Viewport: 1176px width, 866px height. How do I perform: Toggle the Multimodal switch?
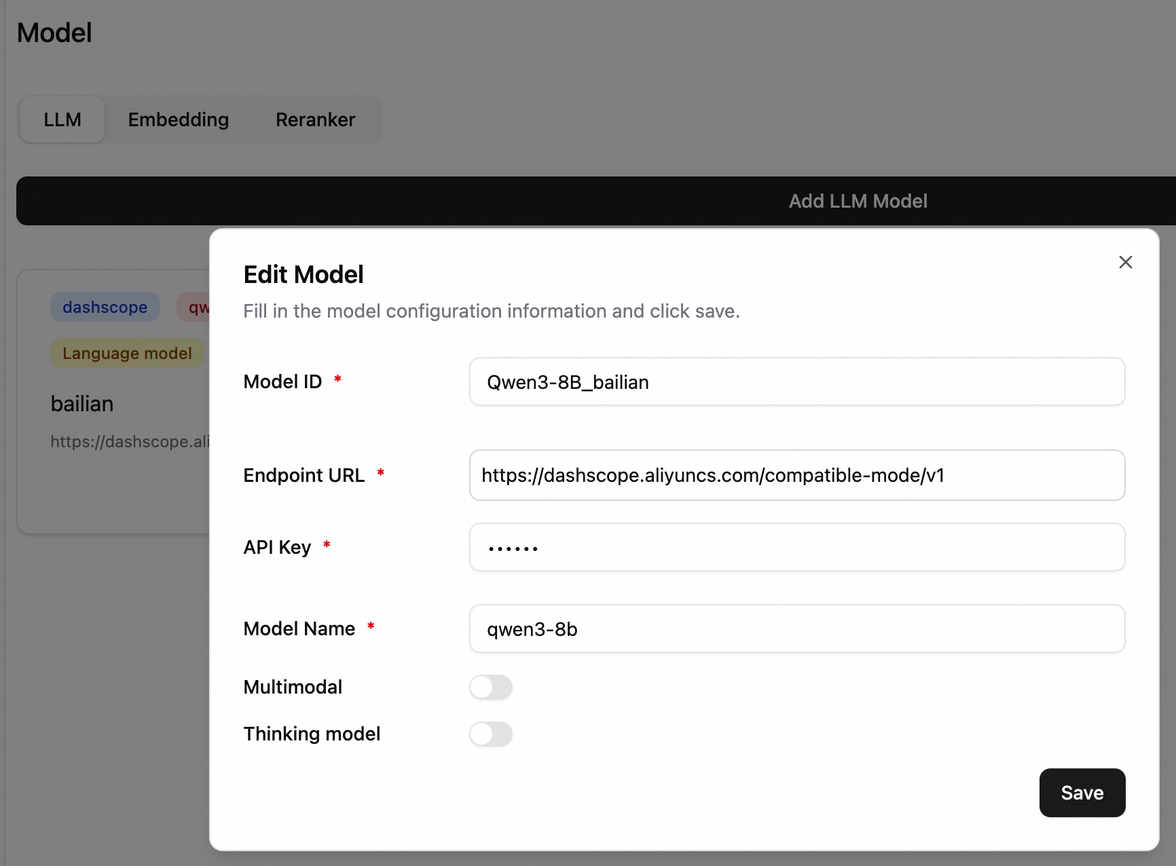tap(491, 687)
